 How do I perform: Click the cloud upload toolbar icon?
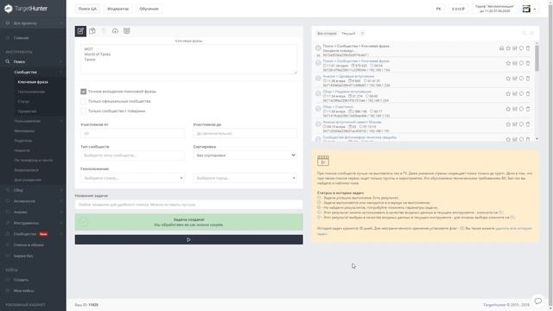(x=115, y=31)
